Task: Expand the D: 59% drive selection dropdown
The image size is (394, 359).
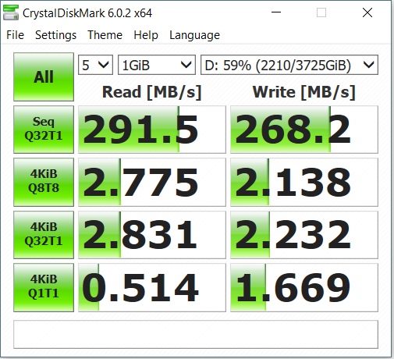Action: [289, 65]
